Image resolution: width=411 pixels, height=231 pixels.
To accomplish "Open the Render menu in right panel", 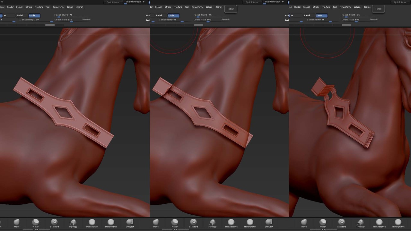I will coord(298,7).
